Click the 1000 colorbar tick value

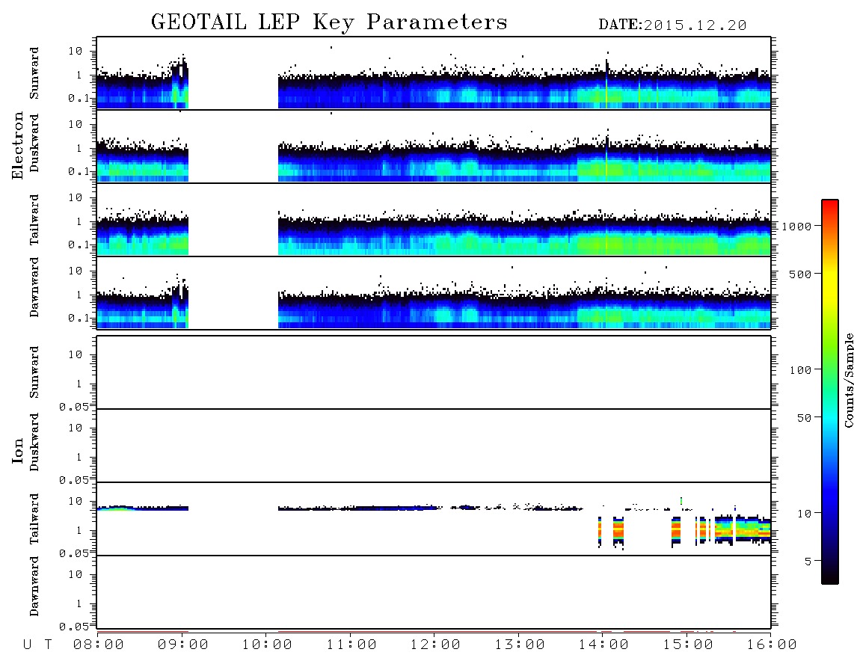(797, 227)
